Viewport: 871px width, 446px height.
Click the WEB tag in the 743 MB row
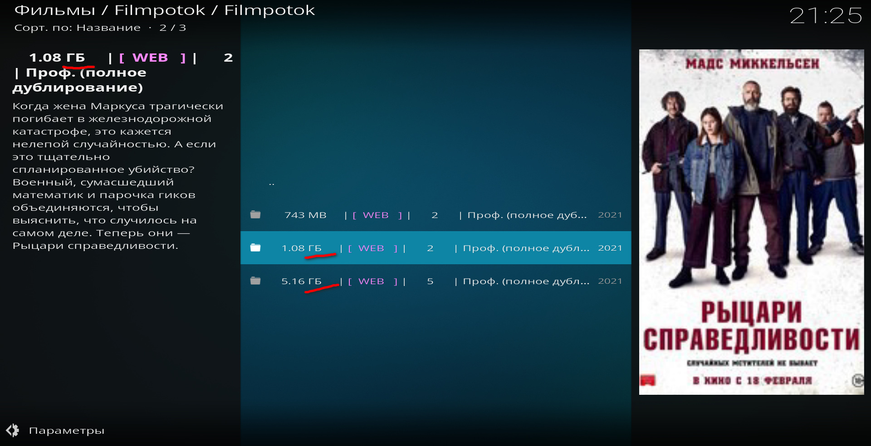tap(376, 215)
